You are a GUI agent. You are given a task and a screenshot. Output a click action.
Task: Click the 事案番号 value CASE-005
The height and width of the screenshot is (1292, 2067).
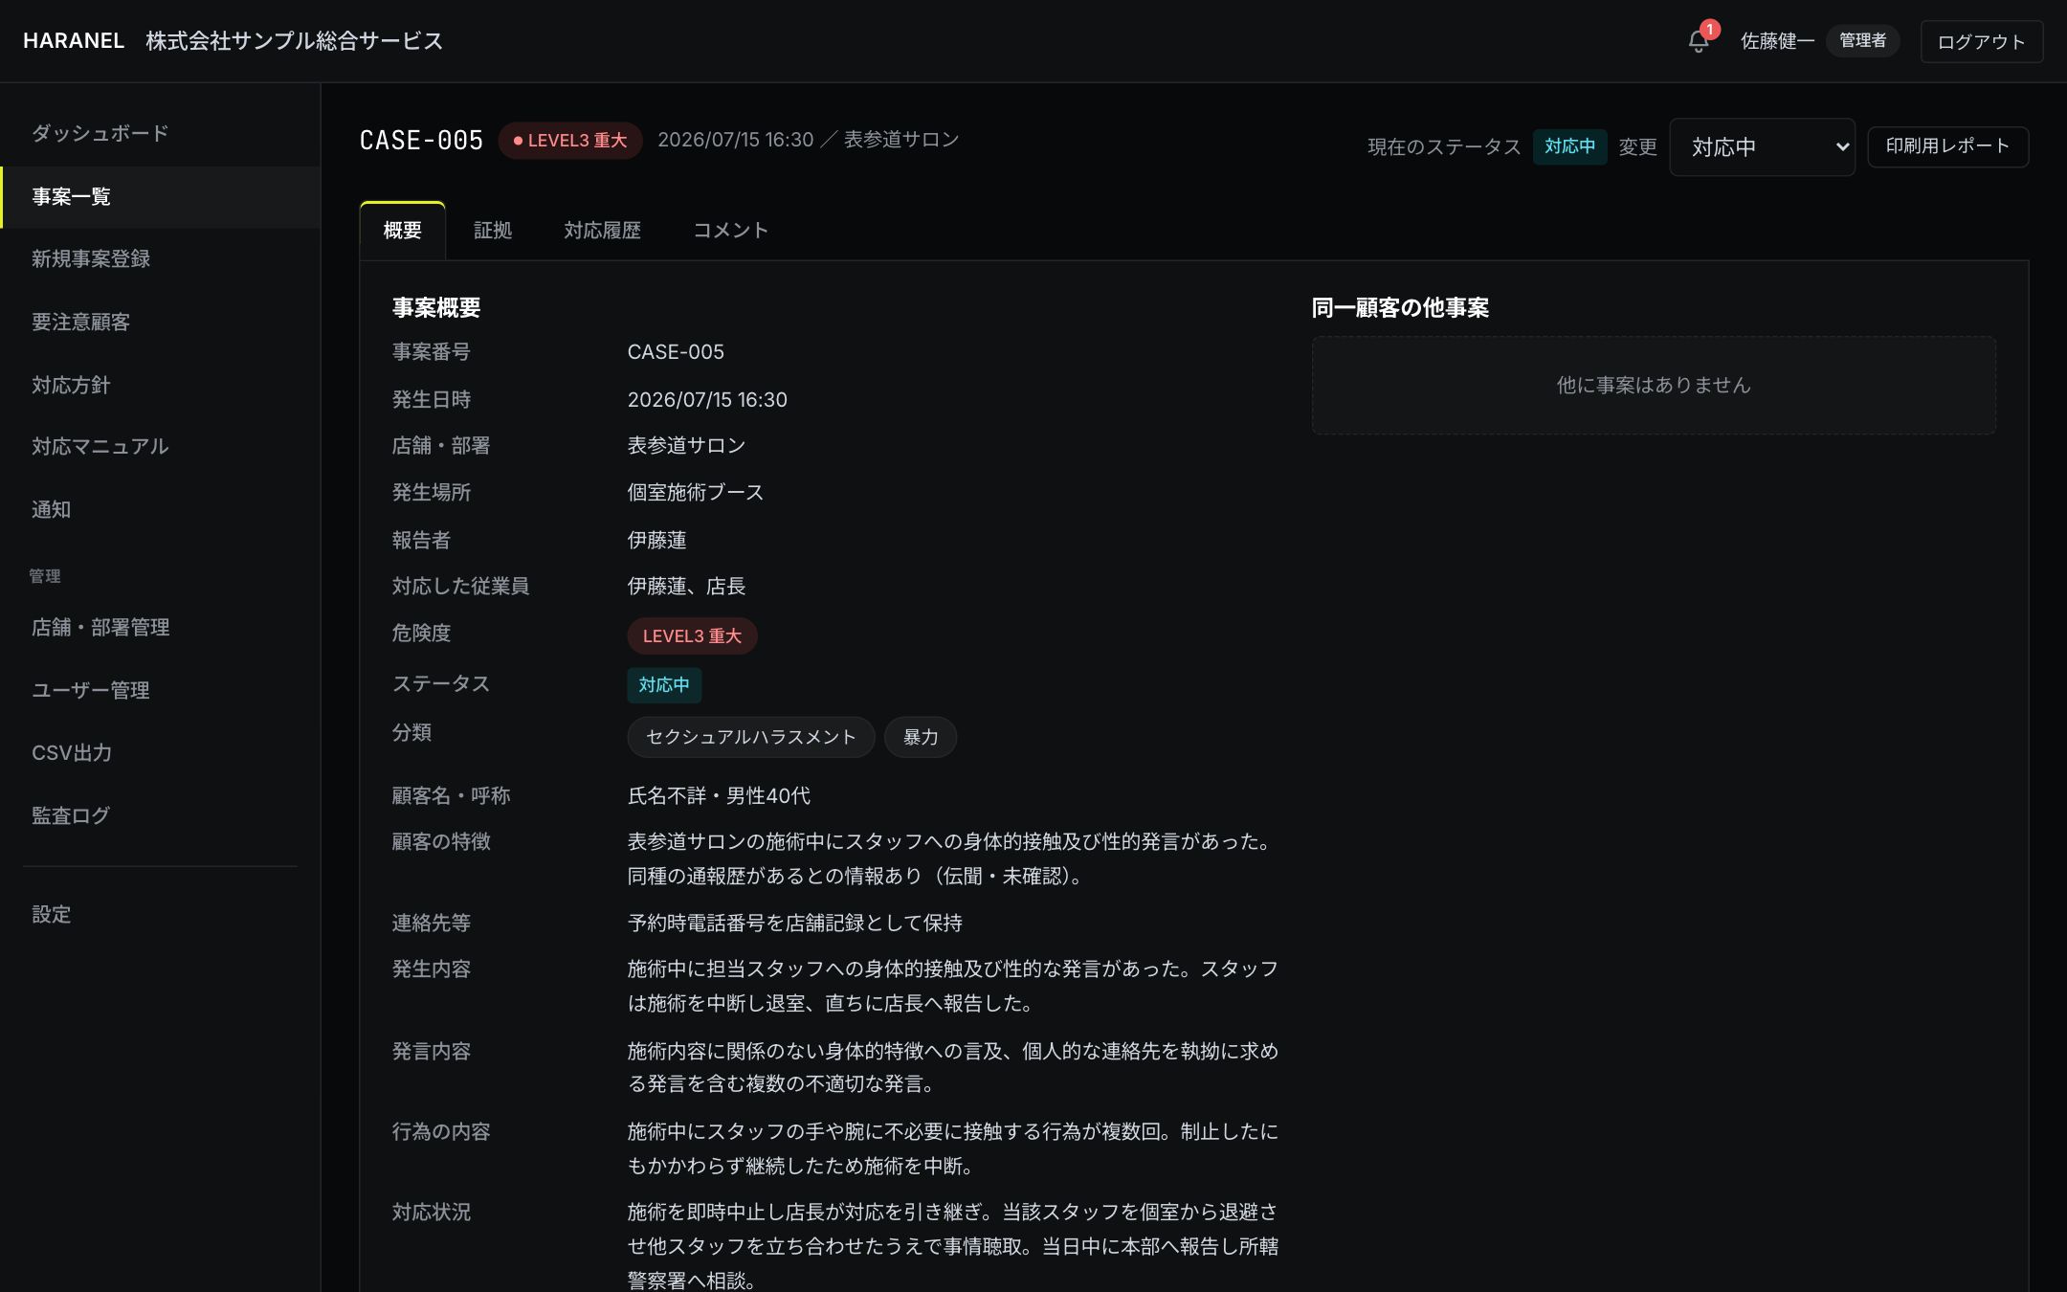pyautogui.click(x=676, y=352)
